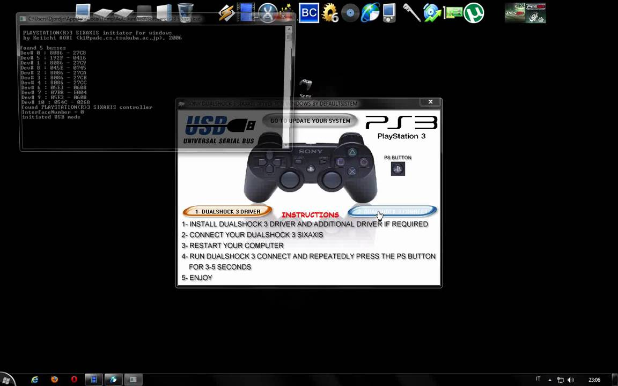Launch uTorrent from the dock

pyautogui.click(x=473, y=13)
